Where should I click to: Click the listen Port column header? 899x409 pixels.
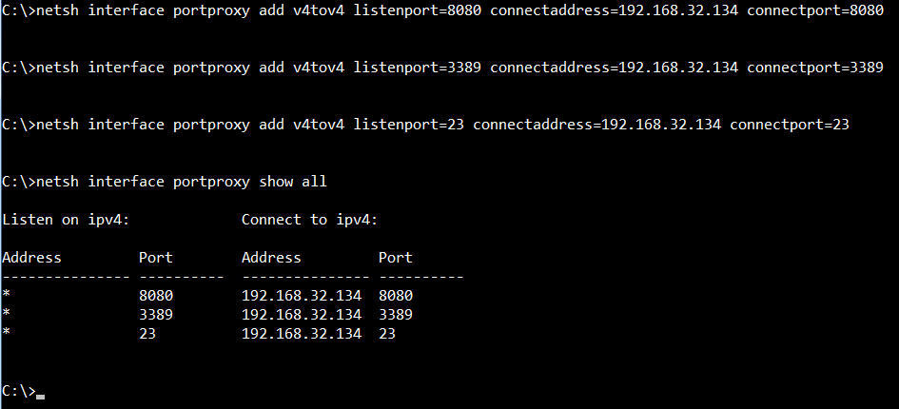click(x=155, y=258)
